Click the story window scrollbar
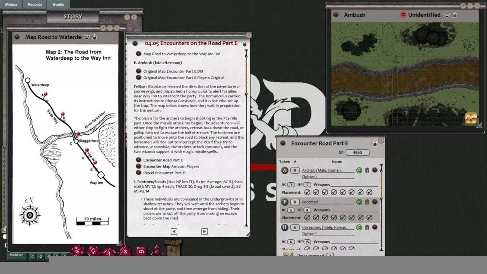Viewport: 487px width, 274px height. pos(246,137)
